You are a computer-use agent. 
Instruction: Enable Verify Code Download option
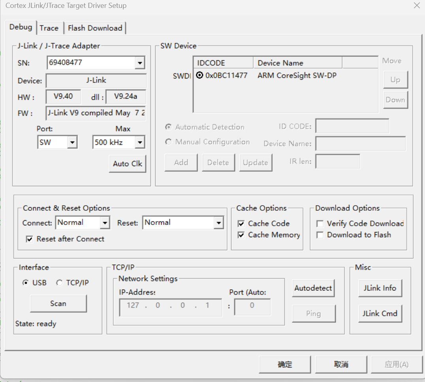coord(320,223)
